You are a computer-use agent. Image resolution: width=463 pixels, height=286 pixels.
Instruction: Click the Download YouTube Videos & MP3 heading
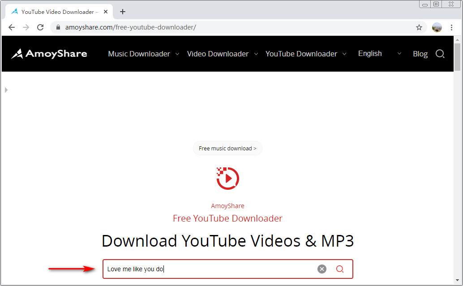(227, 241)
